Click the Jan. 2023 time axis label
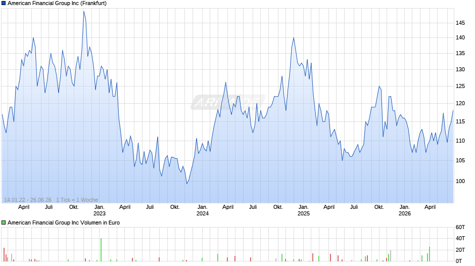Image resolution: width=475 pixels, height=266 pixels. click(x=100, y=210)
